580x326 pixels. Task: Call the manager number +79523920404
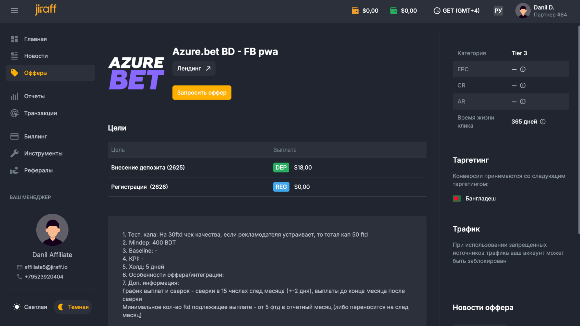pos(44,277)
